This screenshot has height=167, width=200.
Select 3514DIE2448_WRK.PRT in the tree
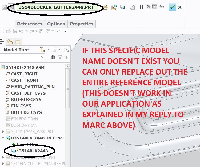[x=32, y=132]
